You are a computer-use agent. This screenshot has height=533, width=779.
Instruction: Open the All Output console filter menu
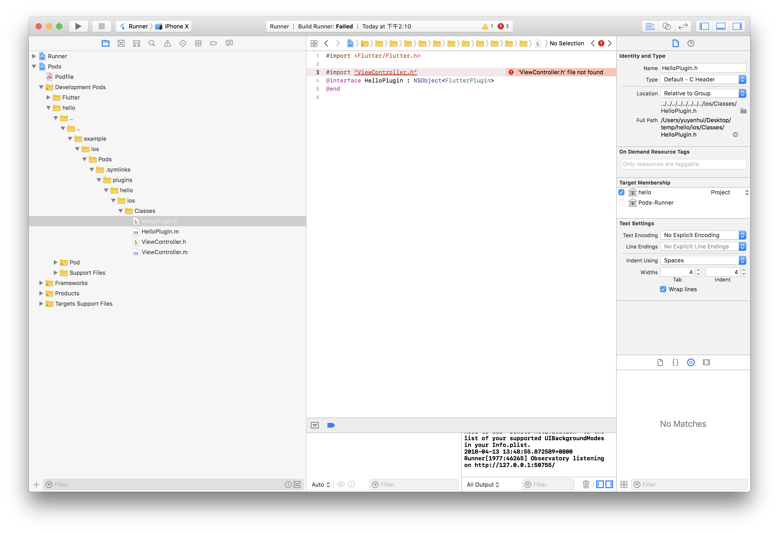coord(483,484)
